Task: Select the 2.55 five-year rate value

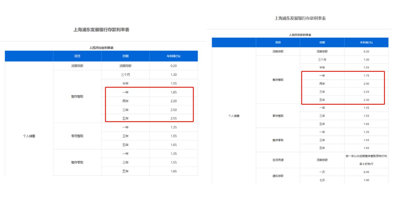Action: tap(173, 119)
